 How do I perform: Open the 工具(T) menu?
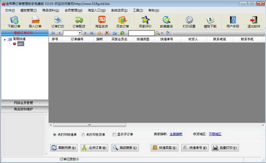click(138, 10)
